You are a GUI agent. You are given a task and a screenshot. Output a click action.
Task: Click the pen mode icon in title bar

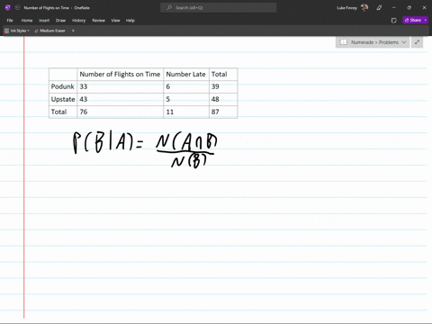point(379,8)
